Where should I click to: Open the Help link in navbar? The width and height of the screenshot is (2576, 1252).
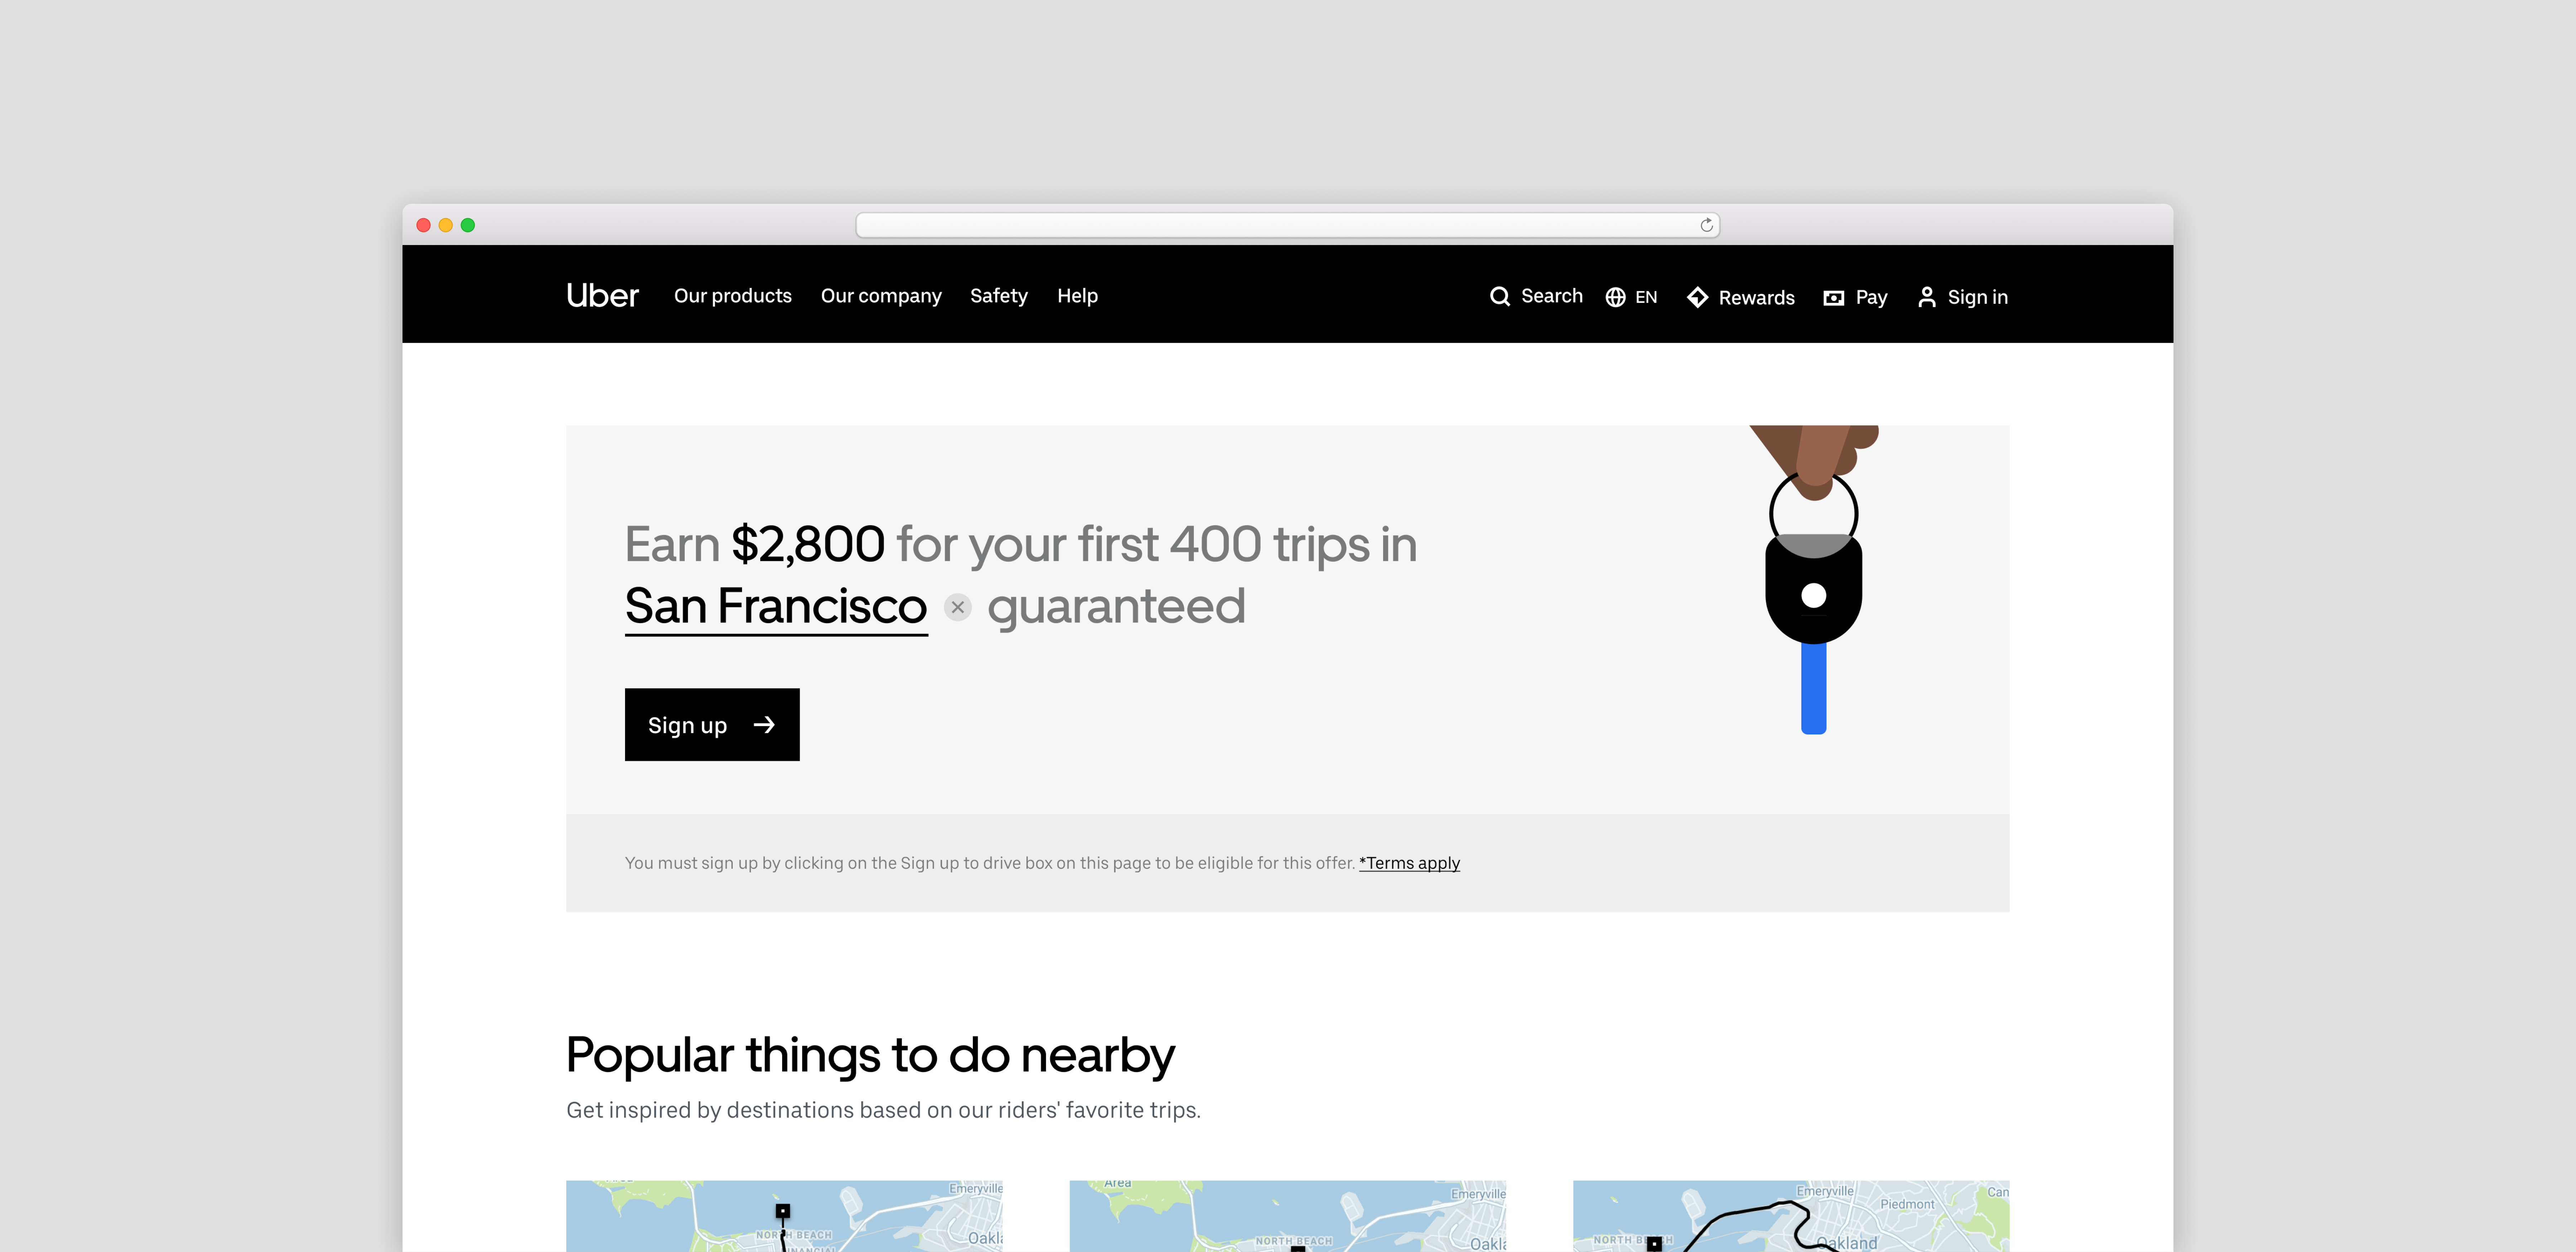(x=1077, y=296)
